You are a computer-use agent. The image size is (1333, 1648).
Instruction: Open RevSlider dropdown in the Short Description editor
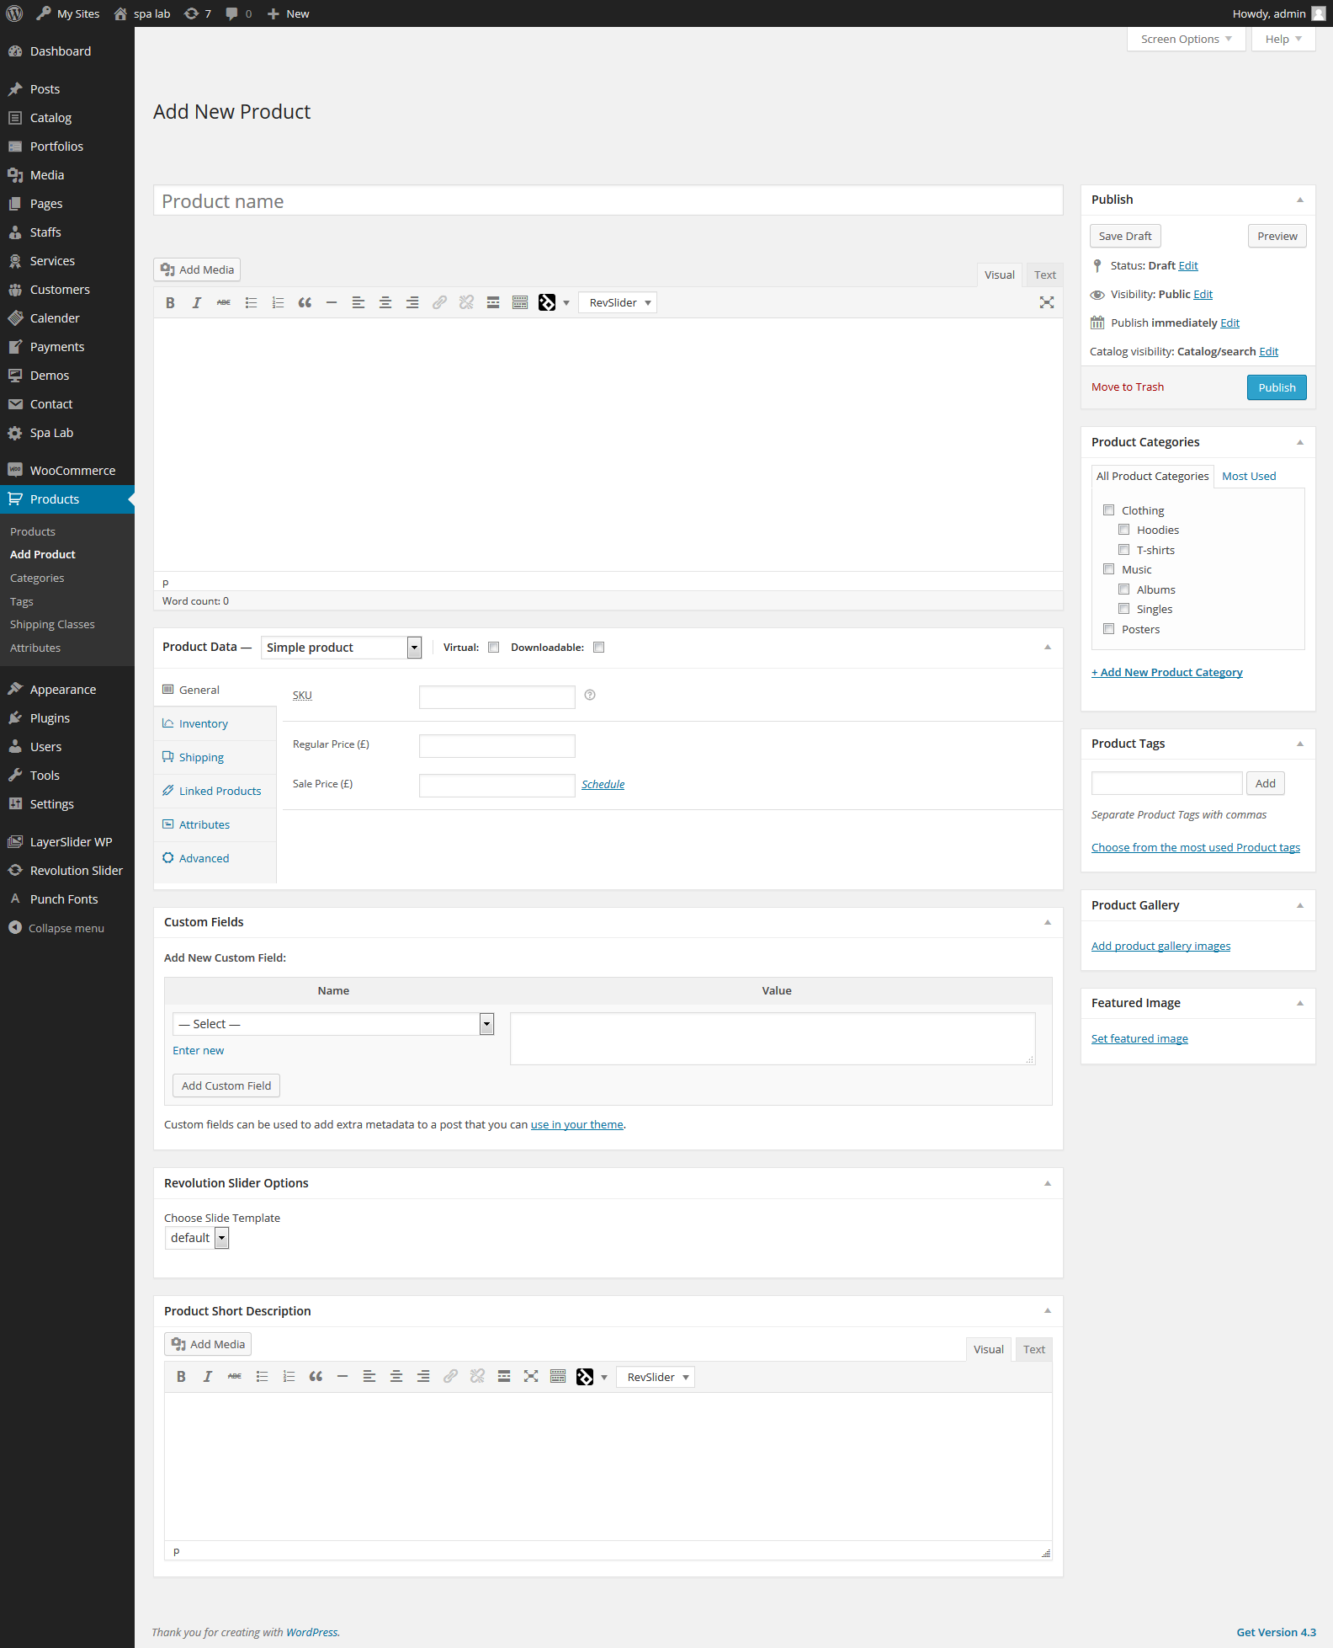(656, 1377)
